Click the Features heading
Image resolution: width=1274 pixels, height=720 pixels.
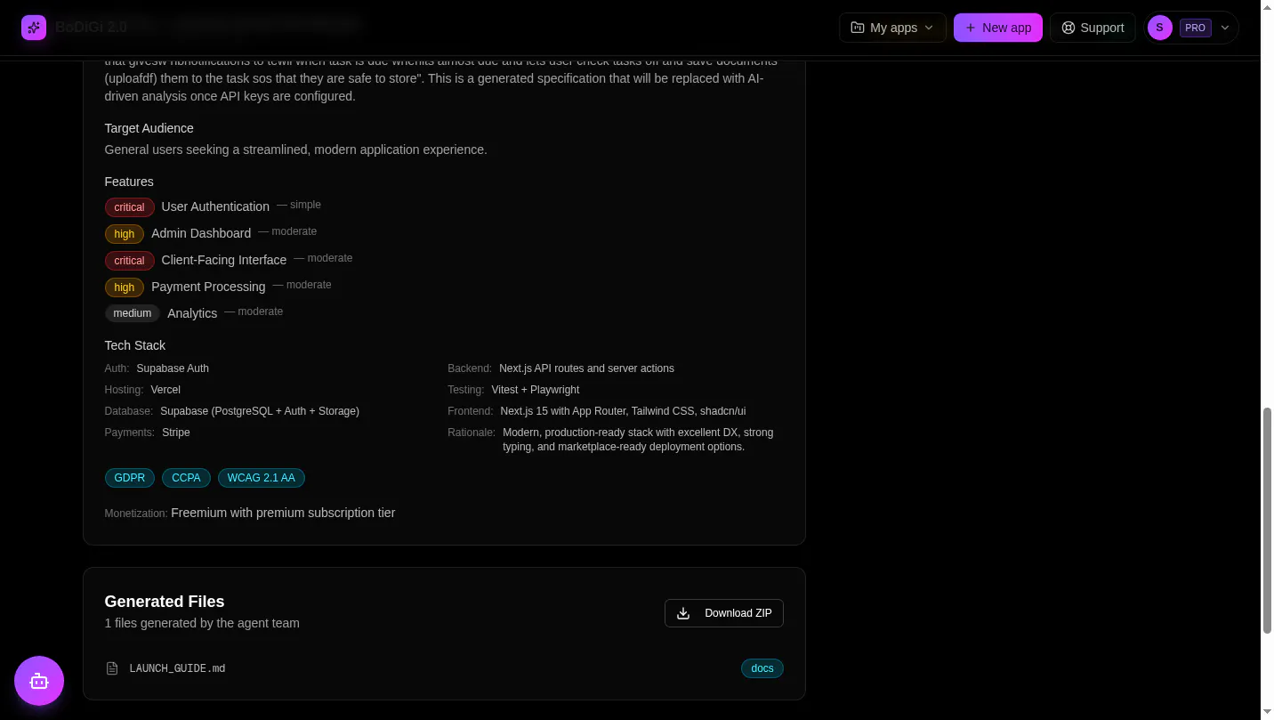point(129,182)
